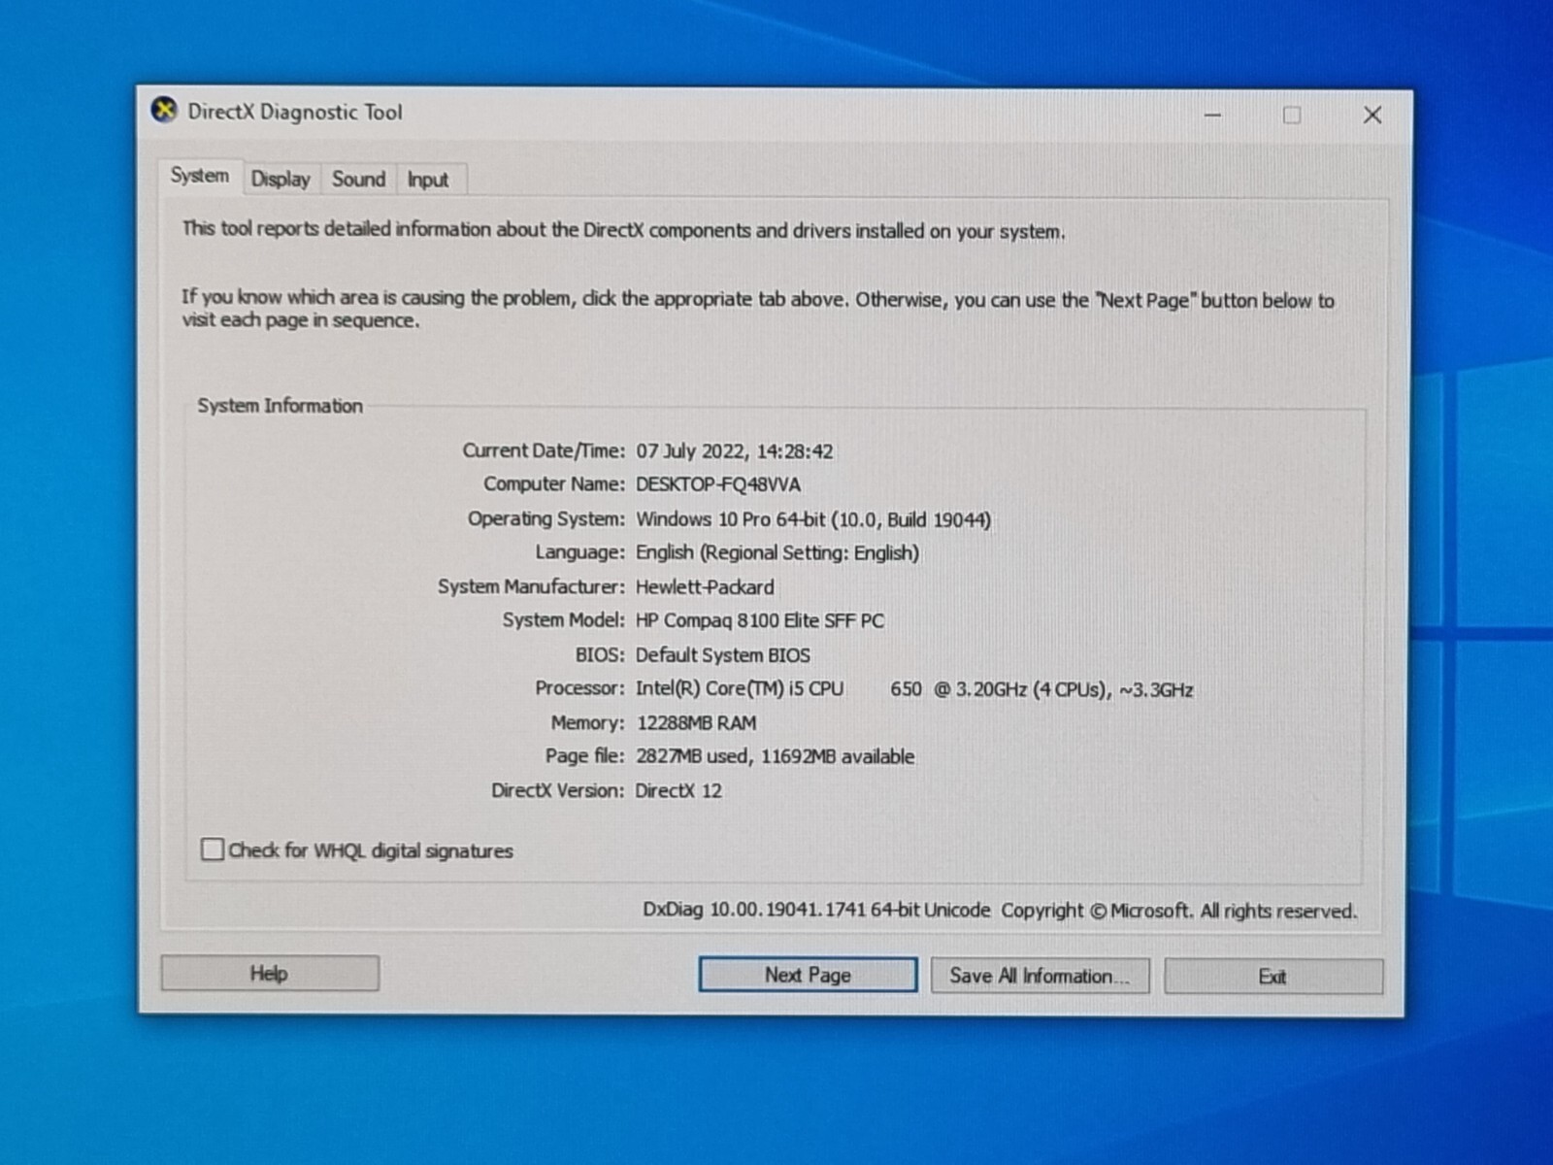Click Save All Information button

pyautogui.click(x=1040, y=976)
